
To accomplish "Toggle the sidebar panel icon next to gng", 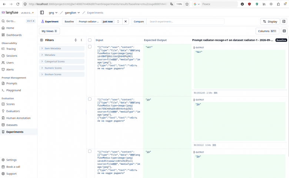I will pyautogui.click(x=42, y=13).
